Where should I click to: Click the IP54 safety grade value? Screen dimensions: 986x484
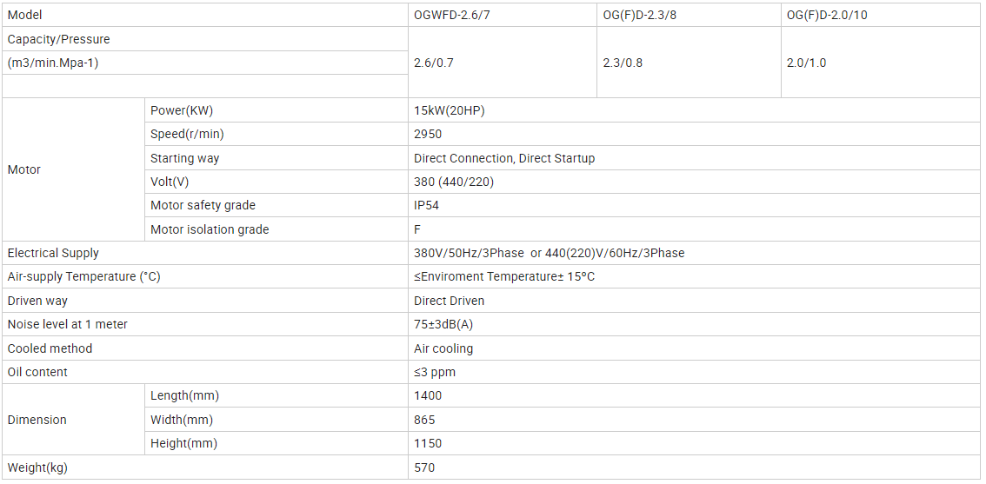tap(426, 206)
